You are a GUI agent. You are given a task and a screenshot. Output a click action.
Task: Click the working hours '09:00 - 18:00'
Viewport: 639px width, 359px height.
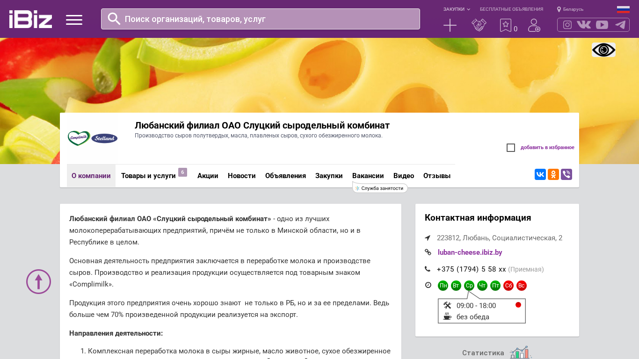476,306
